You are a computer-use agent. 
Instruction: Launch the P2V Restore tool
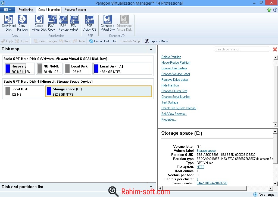pyautogui.click(x=63, y=23)
